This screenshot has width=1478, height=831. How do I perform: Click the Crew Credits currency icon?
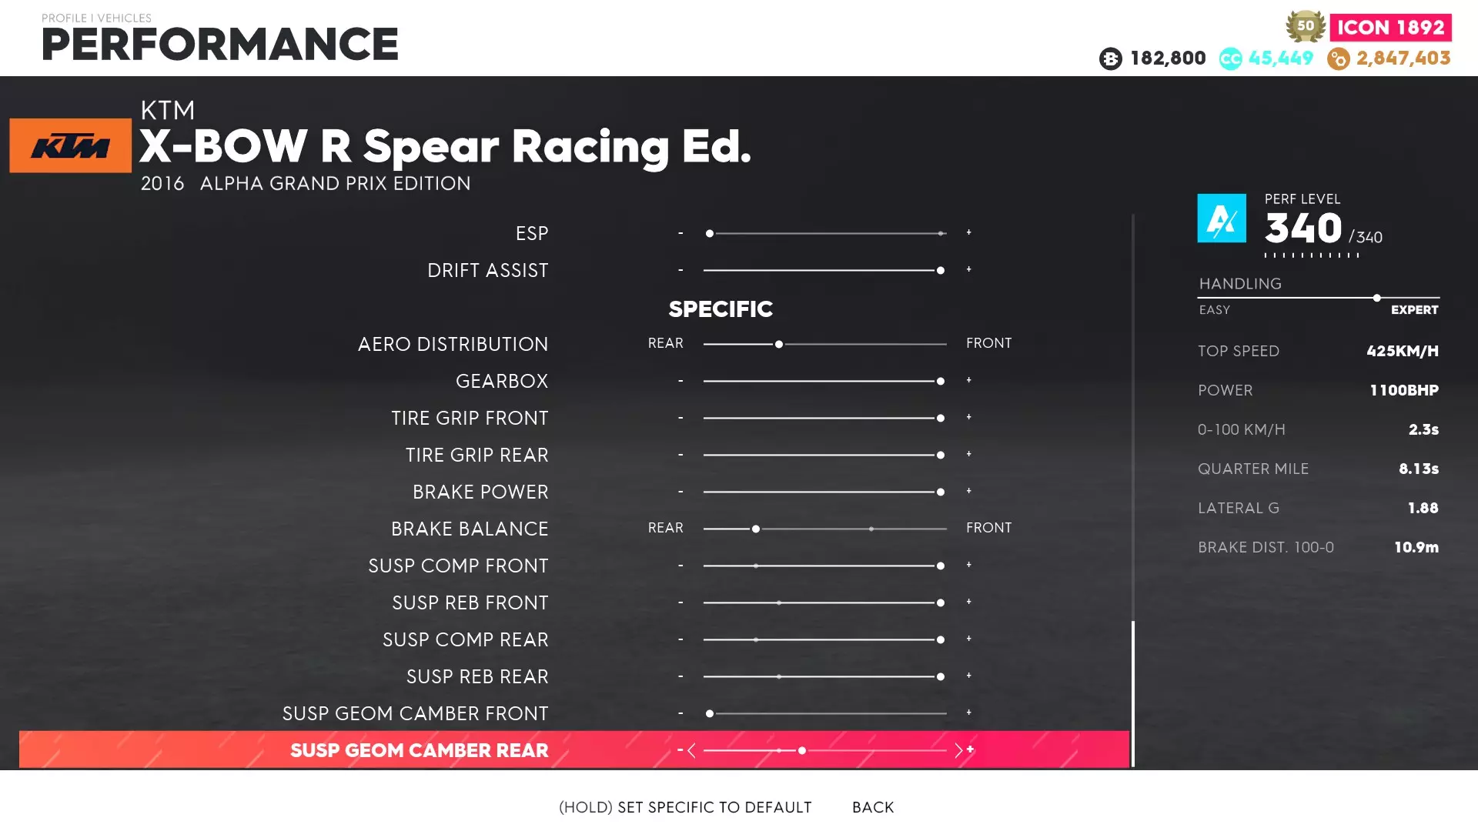pyautogui.click(x=1230, y=58)
